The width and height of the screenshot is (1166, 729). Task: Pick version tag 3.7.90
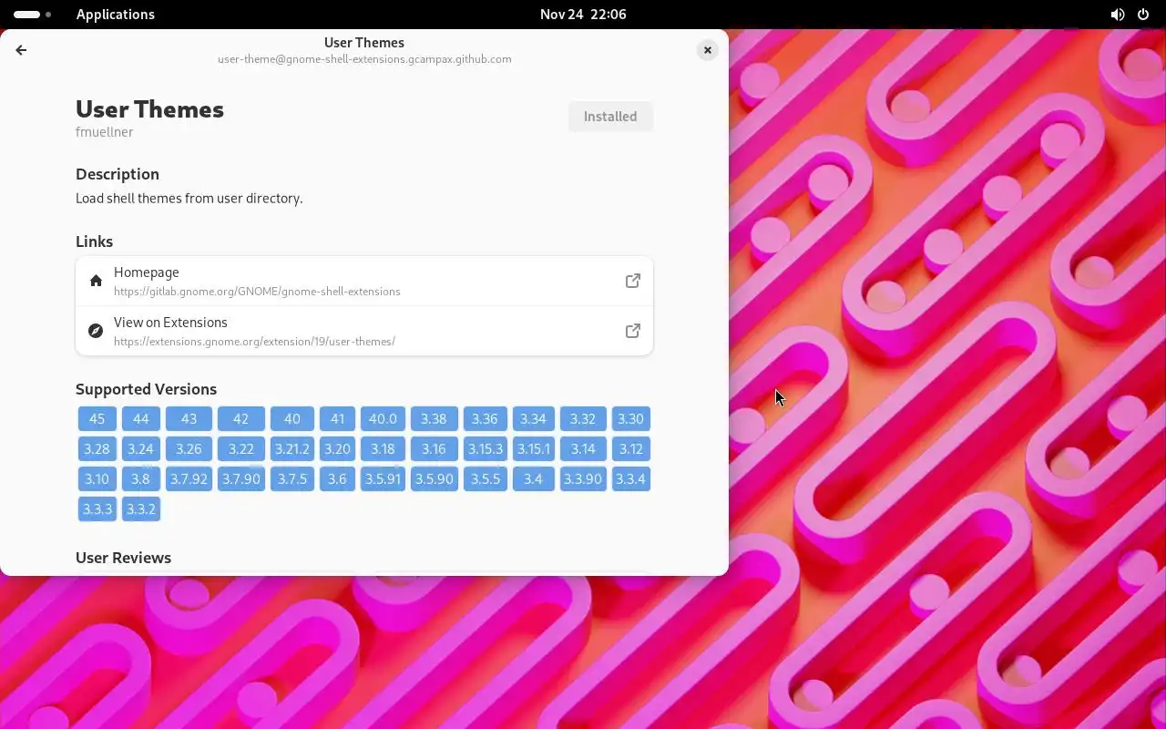241,479
